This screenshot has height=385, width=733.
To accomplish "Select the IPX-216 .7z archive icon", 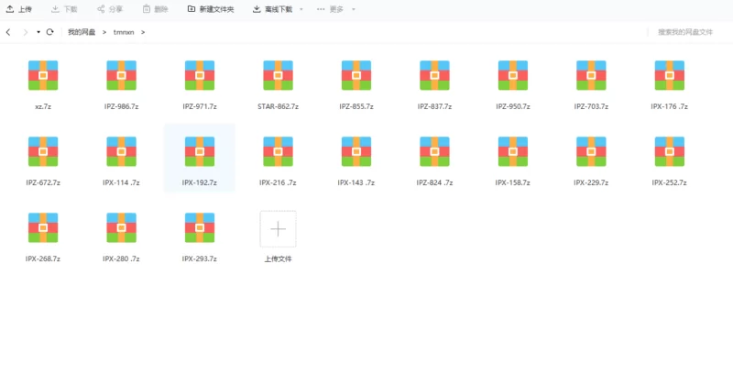I will (279, 151).
